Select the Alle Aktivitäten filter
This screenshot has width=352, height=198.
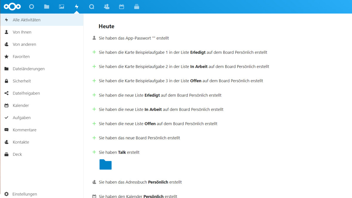tap(42, 20)
